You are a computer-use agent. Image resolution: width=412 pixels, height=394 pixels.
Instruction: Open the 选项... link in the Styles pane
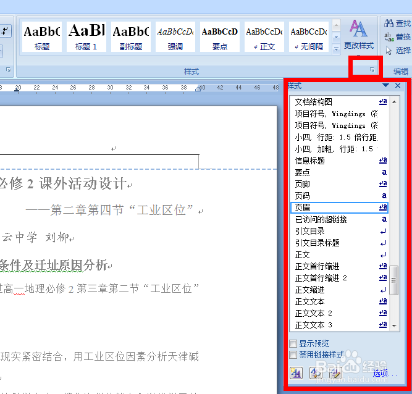coord(384,373)
